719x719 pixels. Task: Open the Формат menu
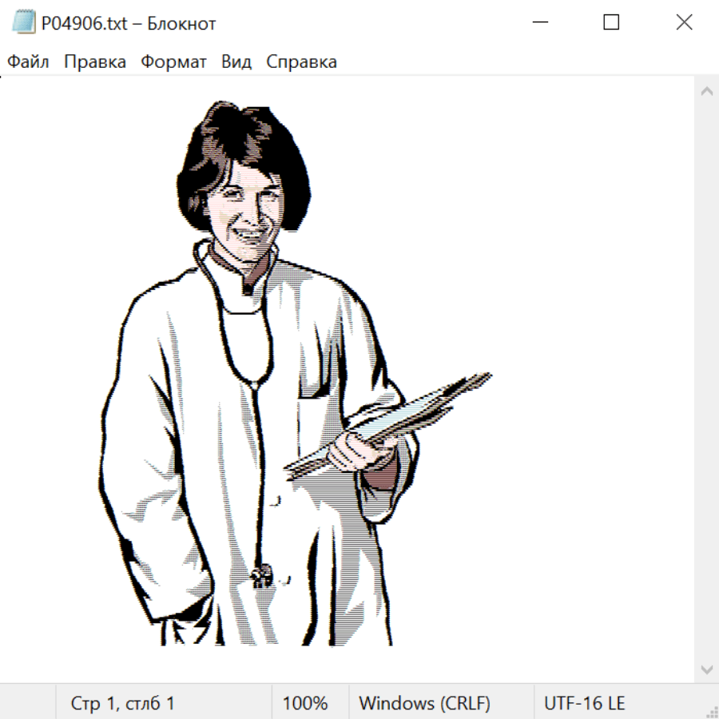(x=173, y=62)
